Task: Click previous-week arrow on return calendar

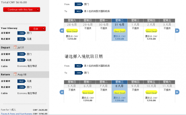Action: (x=62, y=92)
